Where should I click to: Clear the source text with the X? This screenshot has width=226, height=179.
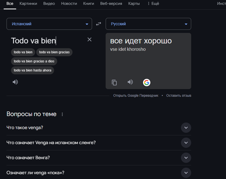[89, 39]
